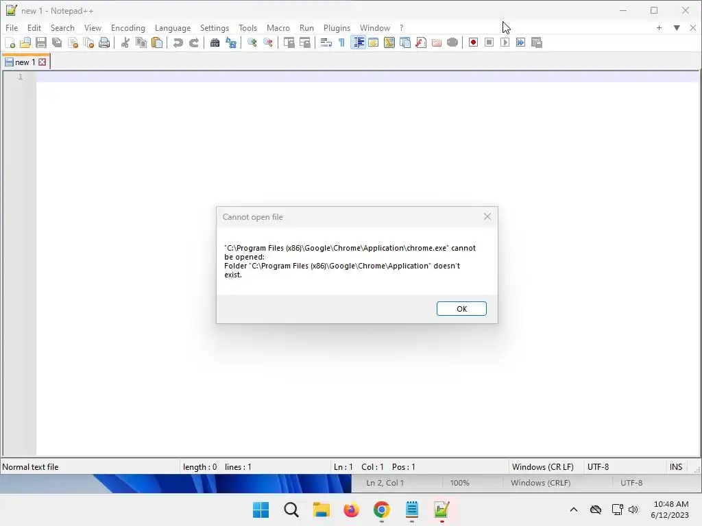
Task: Open the View menu
Action: pyautogui.click(x=93, y=27)
